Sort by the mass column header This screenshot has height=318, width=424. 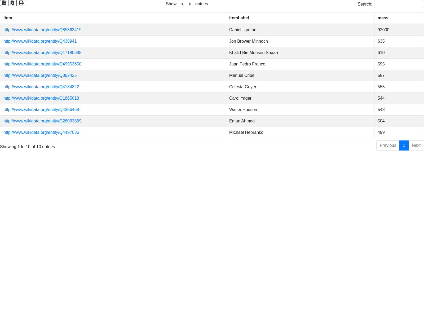(383, 18)
